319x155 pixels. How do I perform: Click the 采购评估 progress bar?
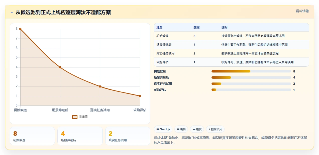click(x=251, y=90)
